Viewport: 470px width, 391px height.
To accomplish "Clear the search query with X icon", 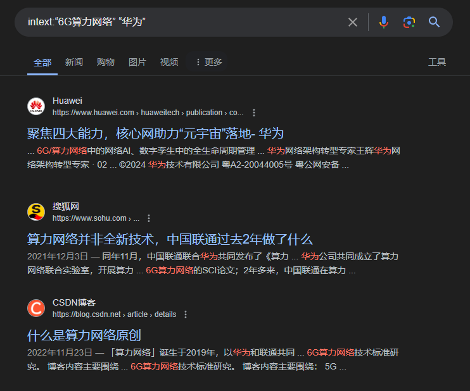I will tap(352, 22).
